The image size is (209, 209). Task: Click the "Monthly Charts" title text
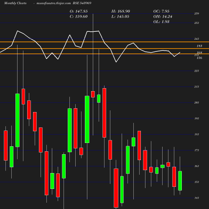click(x=15, y=3)
